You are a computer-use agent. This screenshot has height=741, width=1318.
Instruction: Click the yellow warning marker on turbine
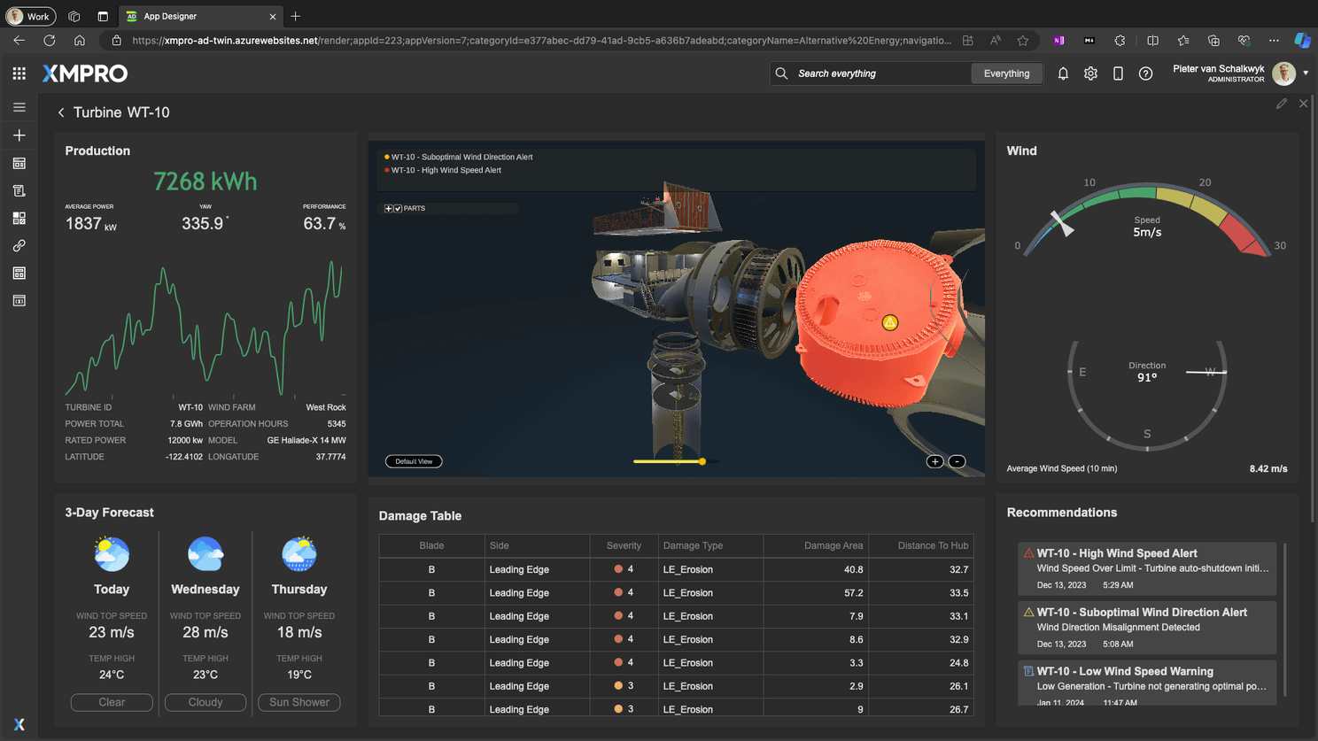[889, 322]
